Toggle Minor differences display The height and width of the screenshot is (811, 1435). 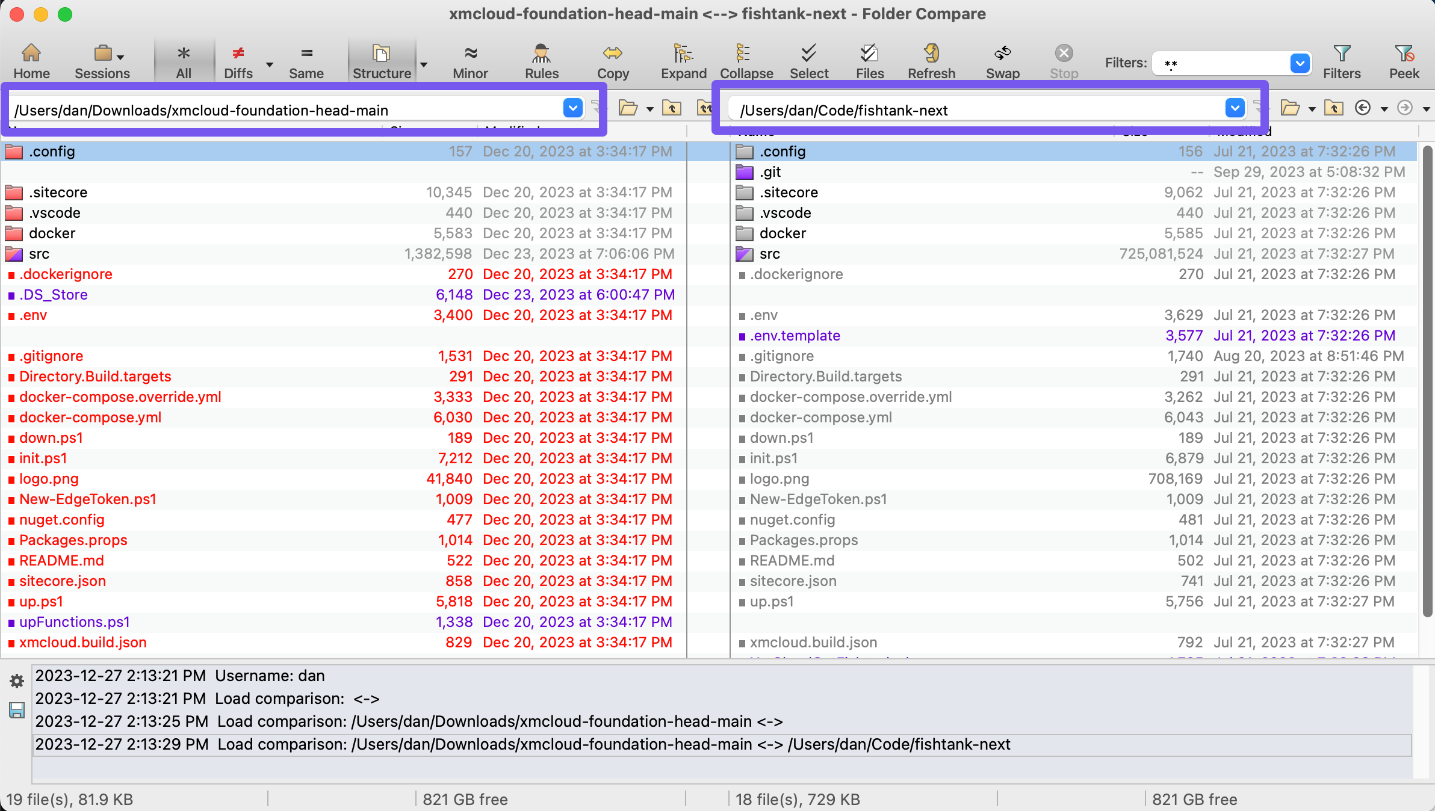[471, 61]
